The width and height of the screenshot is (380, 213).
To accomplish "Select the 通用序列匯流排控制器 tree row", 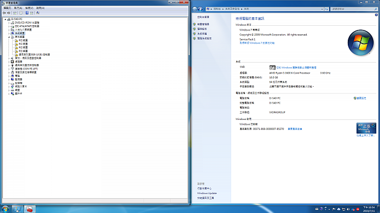I will point(25,65).
